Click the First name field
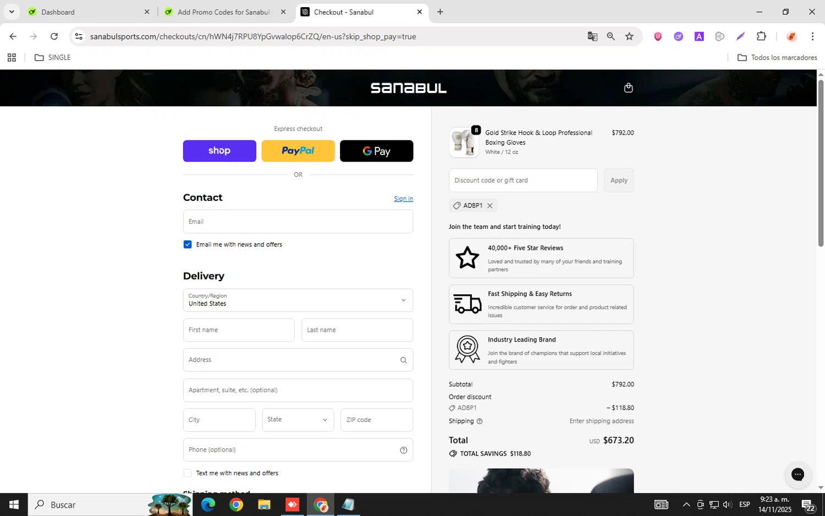The height and width of the screenshot is (516, 825). tap(239, 330)
